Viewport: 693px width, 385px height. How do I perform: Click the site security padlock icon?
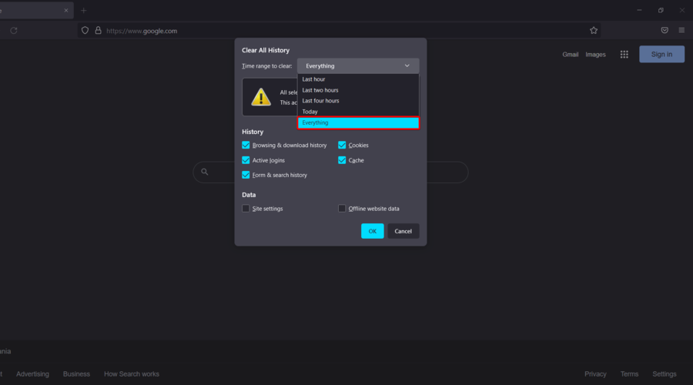coord(98,31)
